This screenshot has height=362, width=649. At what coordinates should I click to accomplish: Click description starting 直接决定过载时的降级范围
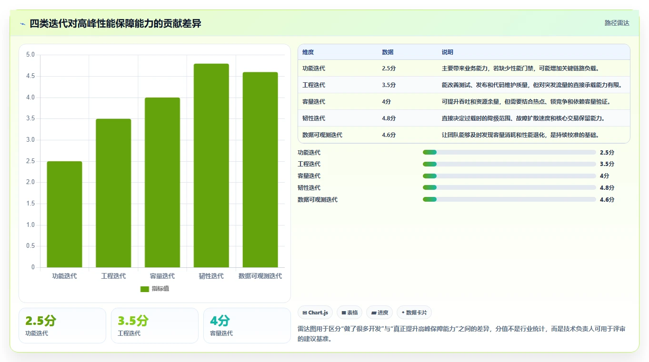pyautogui.click(x=524, y=118)
